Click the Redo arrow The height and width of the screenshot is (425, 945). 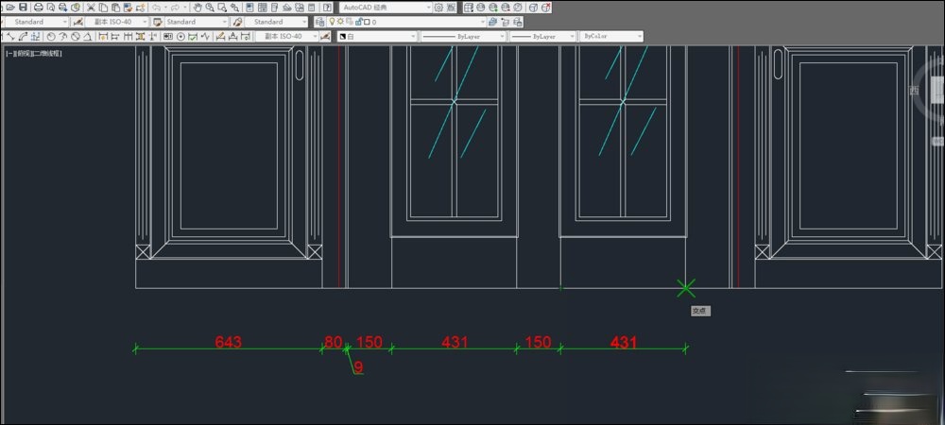coord(175,8)
